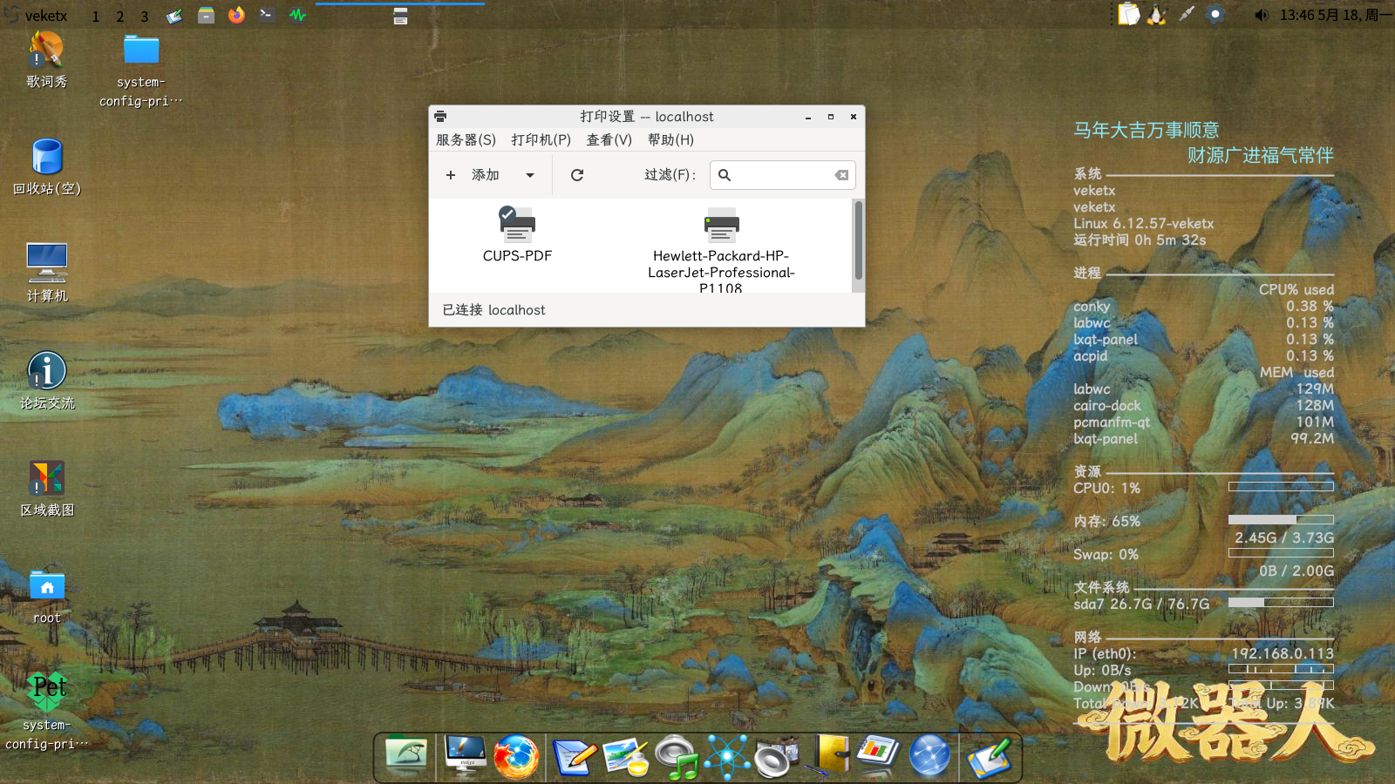Open the yellow notebook dock icon

(828, 754)
